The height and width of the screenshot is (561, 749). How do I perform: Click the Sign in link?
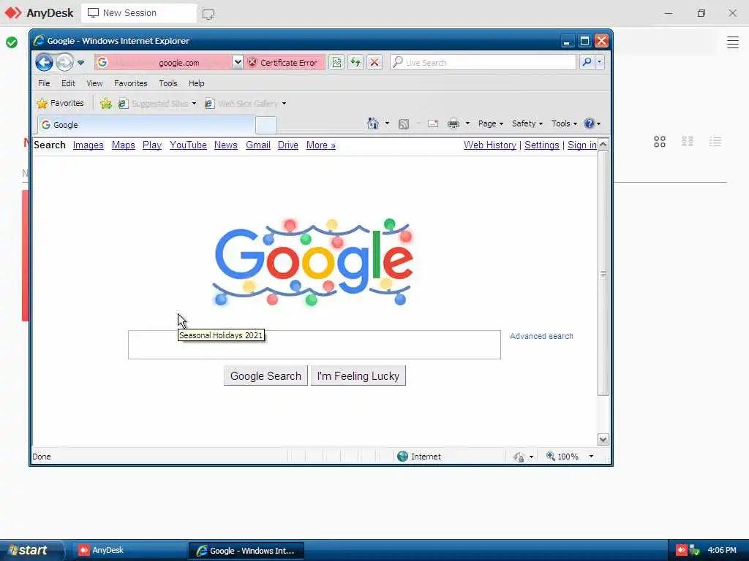point(581,145)
